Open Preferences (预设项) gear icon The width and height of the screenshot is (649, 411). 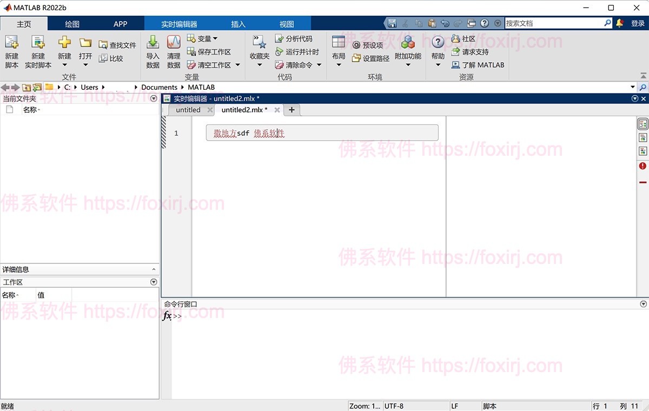coord(356,45)
